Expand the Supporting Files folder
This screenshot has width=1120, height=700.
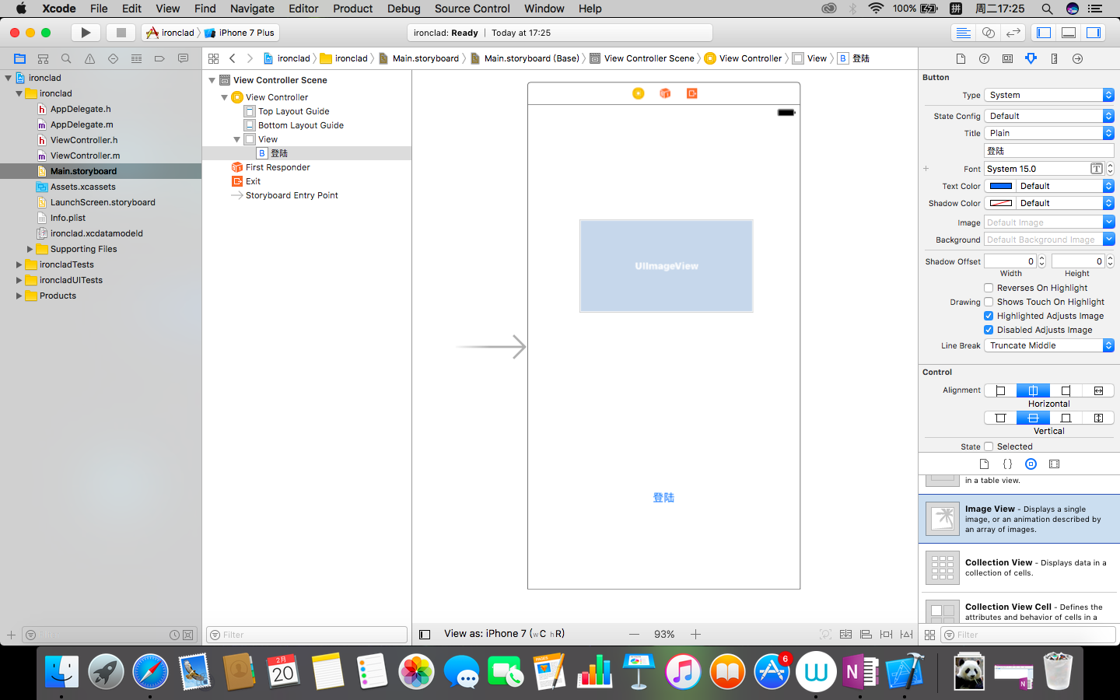click(x=30, y=249)
